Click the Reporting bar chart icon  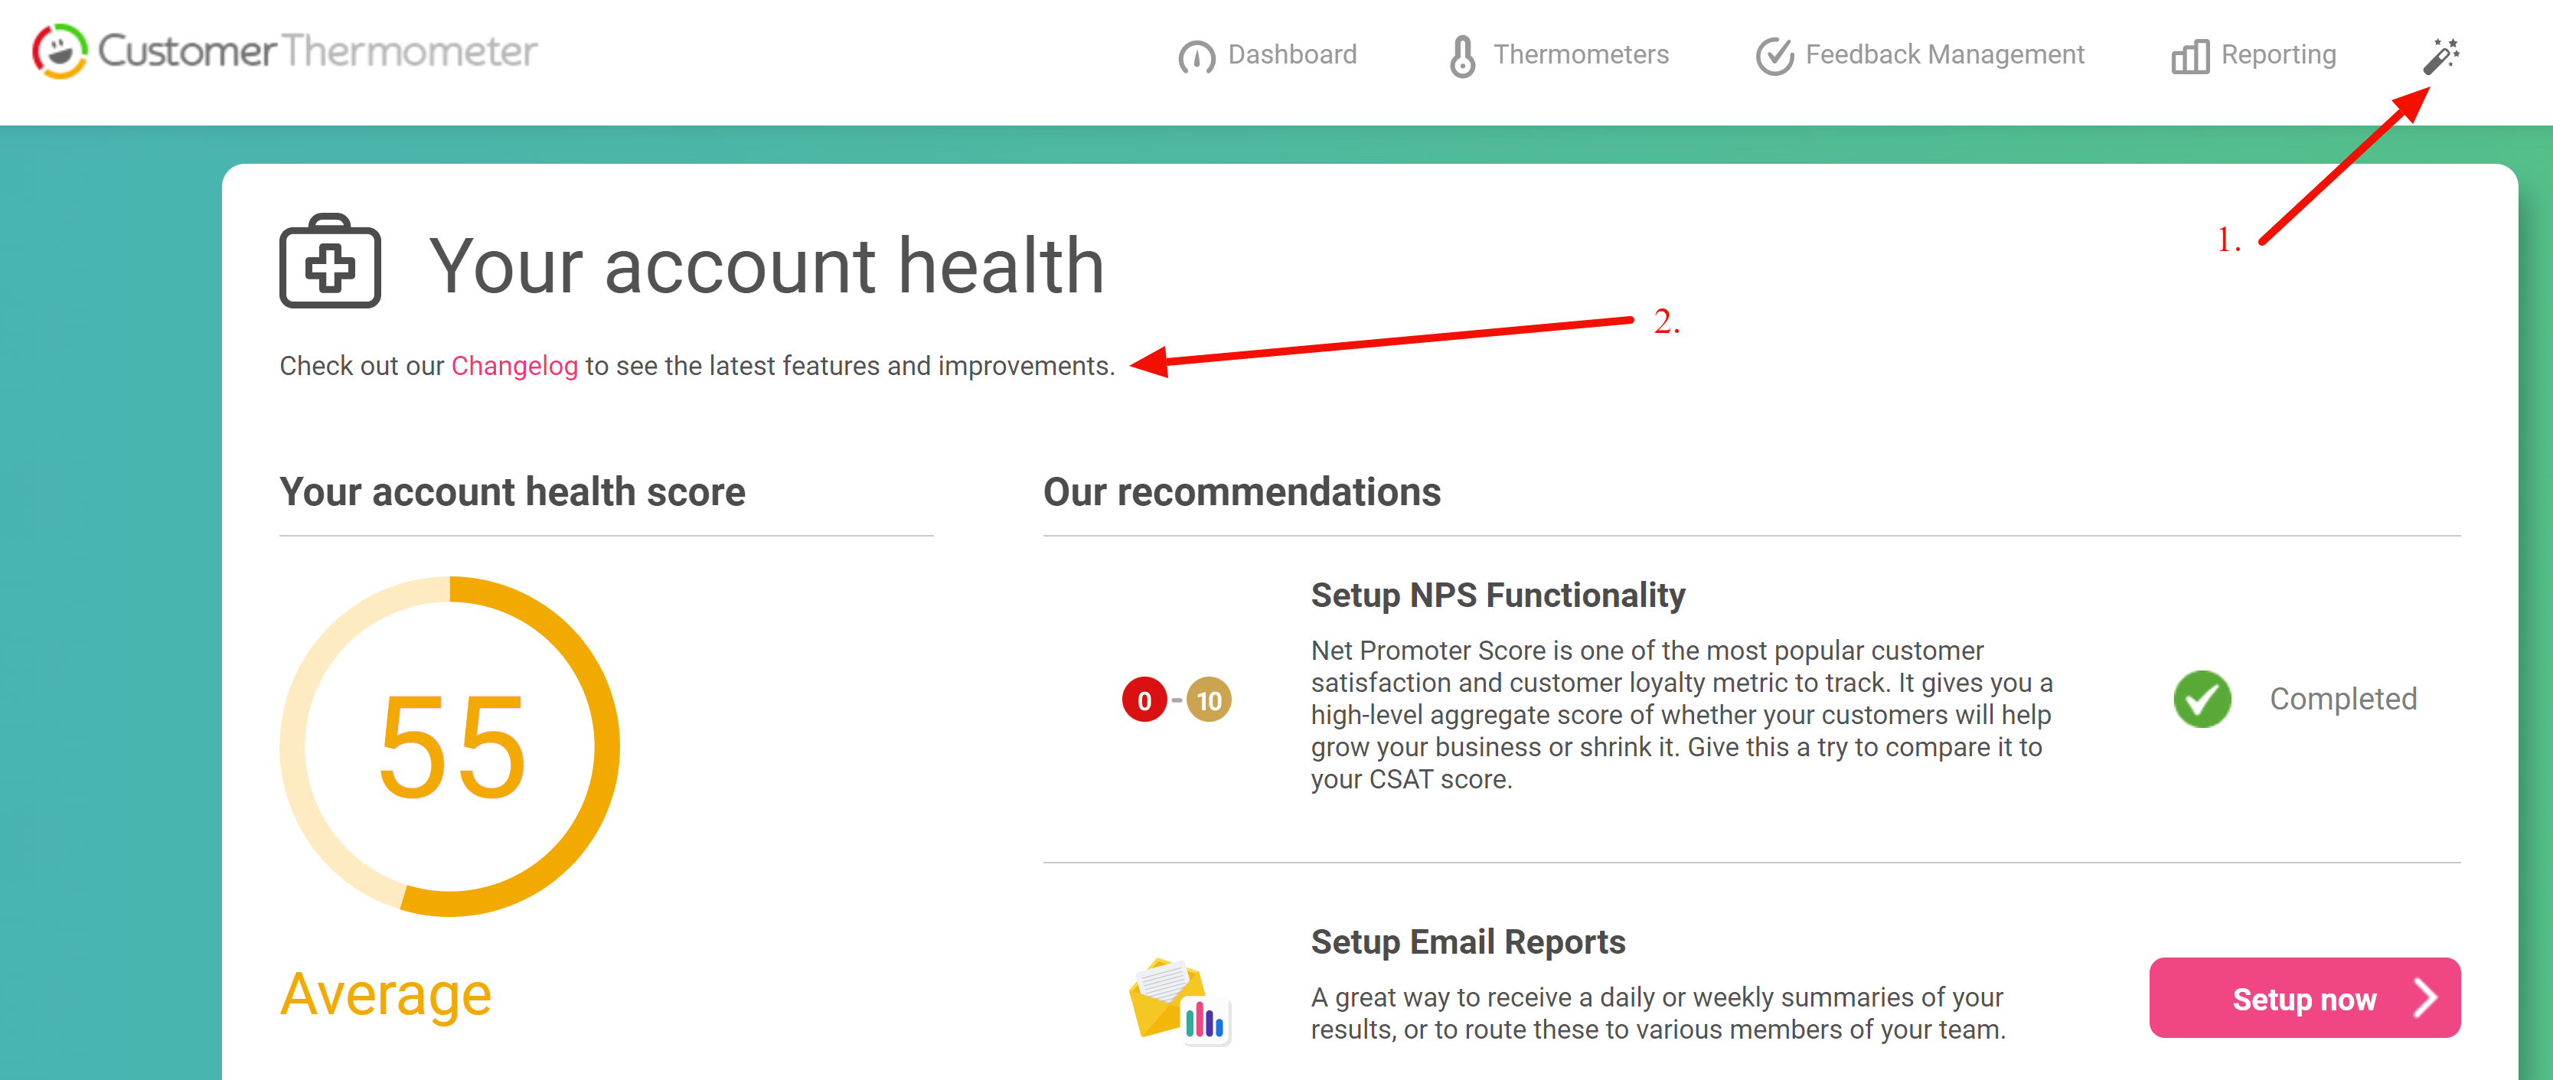2189,57
